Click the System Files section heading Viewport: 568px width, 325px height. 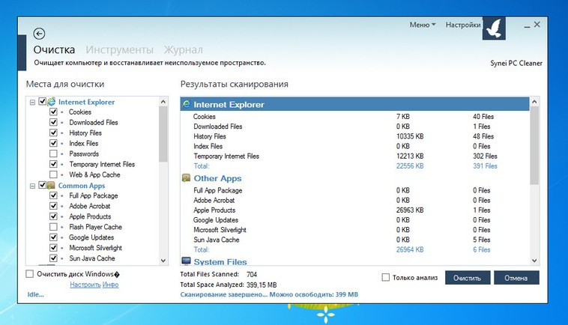click(220, 261)
